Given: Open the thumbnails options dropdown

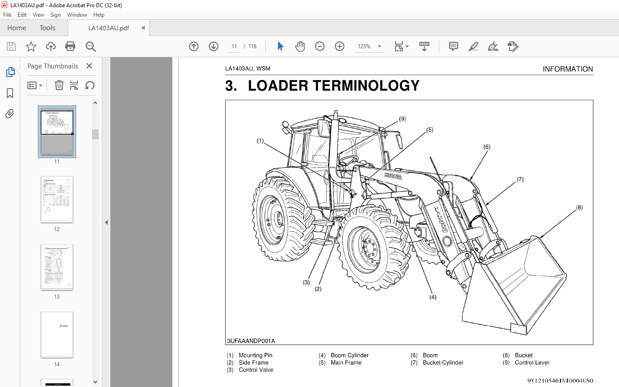Looking at the screenshot, I should pos(35,85).
